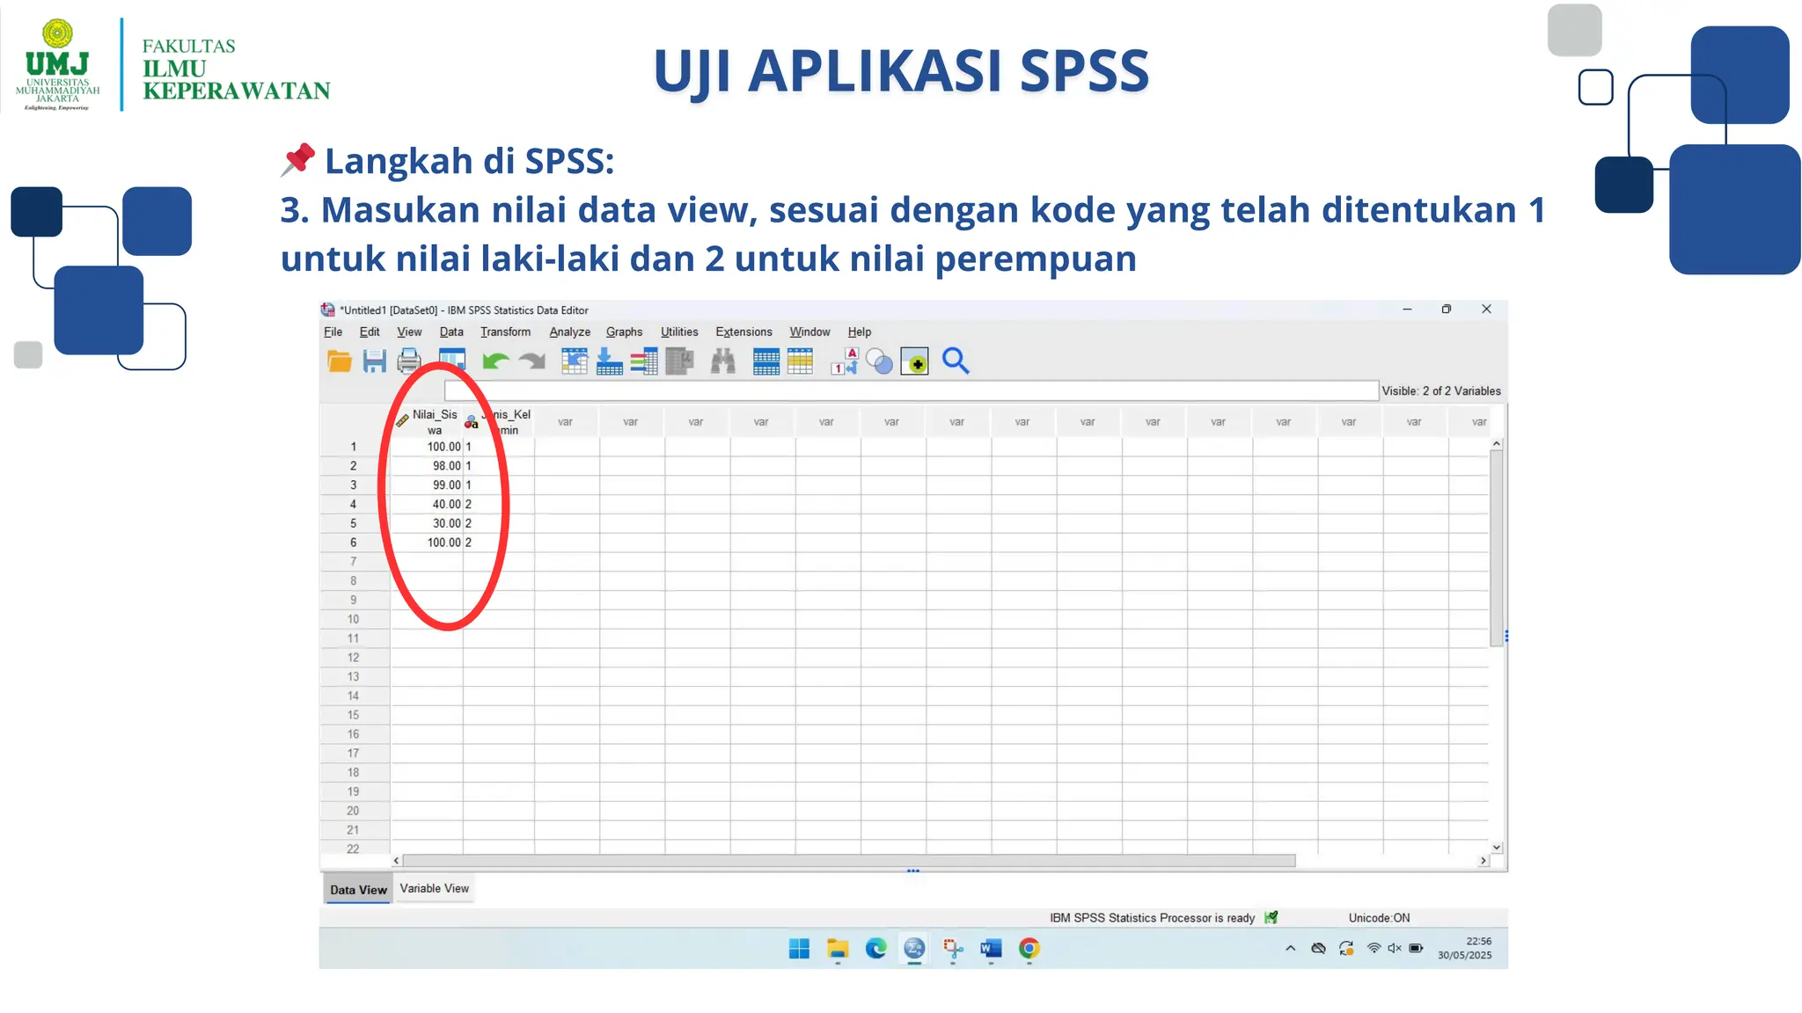Viewport: 1802px width, 1013px height.
Task: Save the dataset with the floppy icon
Action: pyautogui.click(x=375, y=361)
